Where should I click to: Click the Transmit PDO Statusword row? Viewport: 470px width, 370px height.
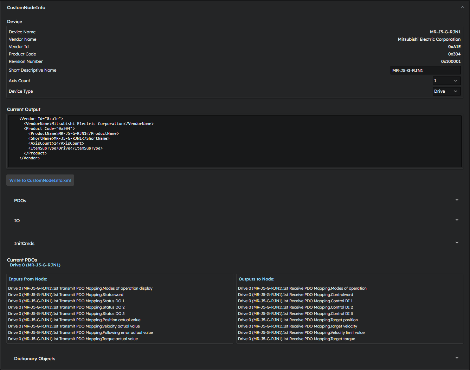[x=66, y=295]
